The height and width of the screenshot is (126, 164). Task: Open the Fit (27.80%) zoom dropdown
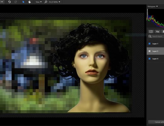coord(54,2)
